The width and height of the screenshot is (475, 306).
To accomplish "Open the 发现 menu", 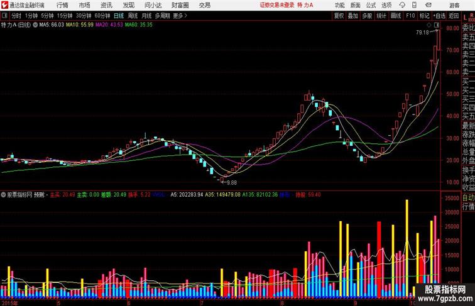I will coord(128,5).
